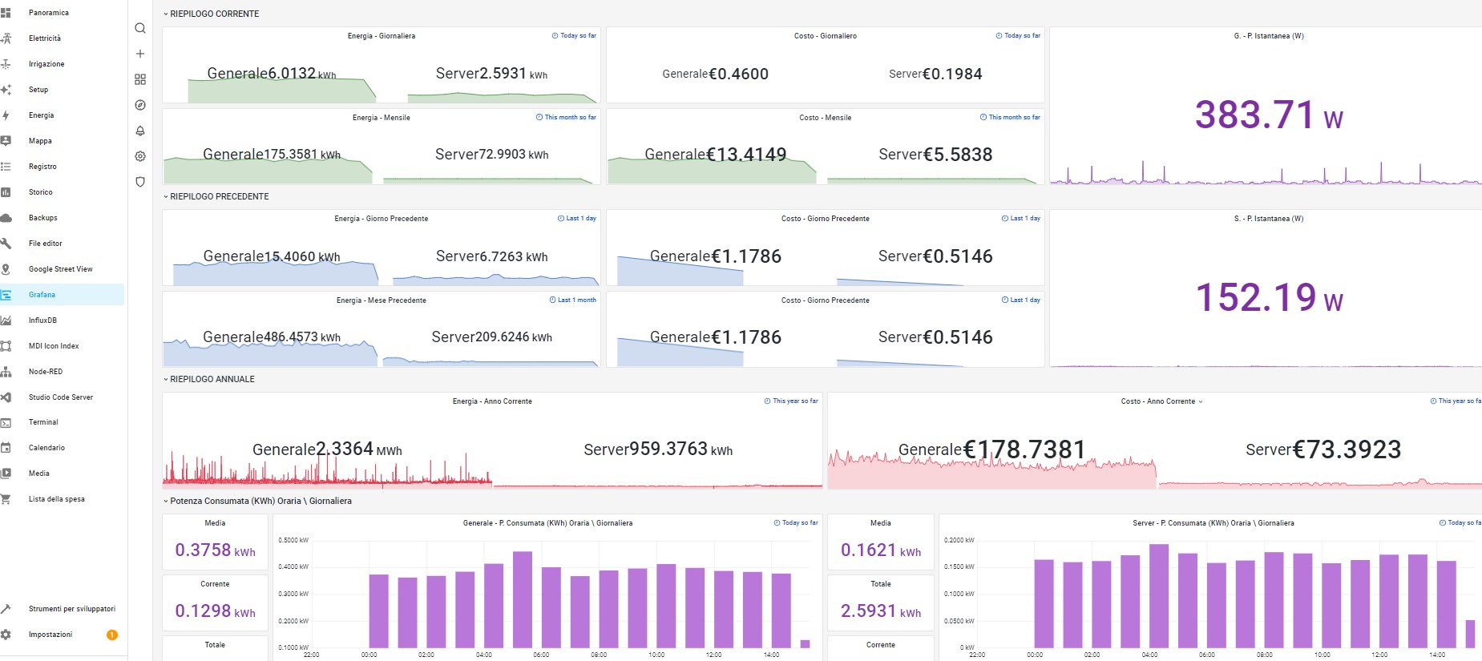The height and width of the screenshot is (661, 1482).
Task: Collapse the RIEPILOGO PRECEDENTE row
Action: point(218,196)
